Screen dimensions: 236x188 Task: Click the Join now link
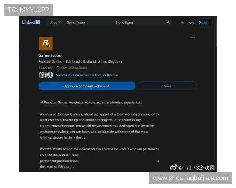187,22
